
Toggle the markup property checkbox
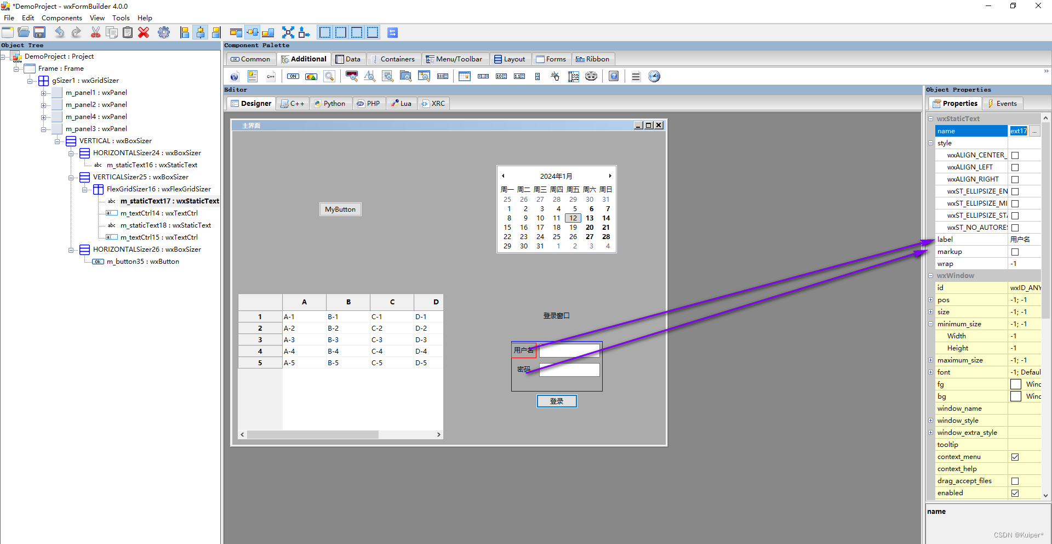[x=1015, y=252]
